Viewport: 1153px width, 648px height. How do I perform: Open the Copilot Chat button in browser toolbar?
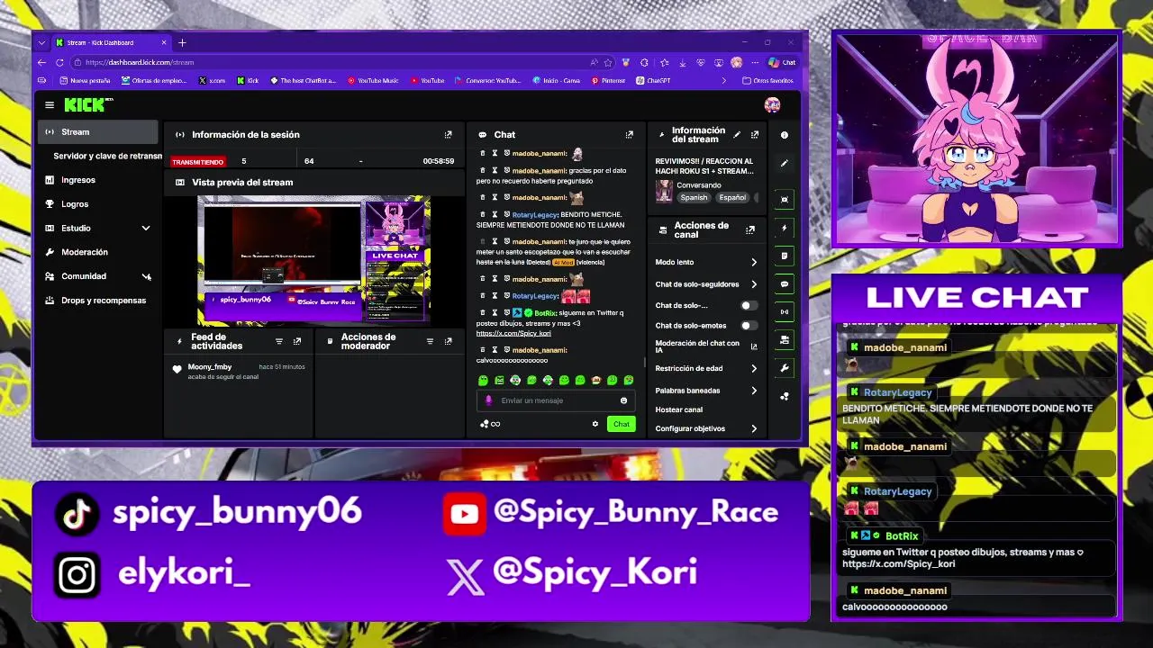(782, 62)
